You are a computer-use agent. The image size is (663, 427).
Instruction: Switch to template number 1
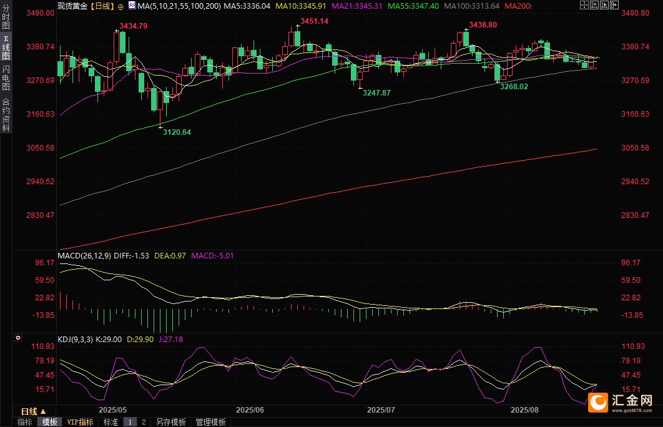tap(130, 422)
